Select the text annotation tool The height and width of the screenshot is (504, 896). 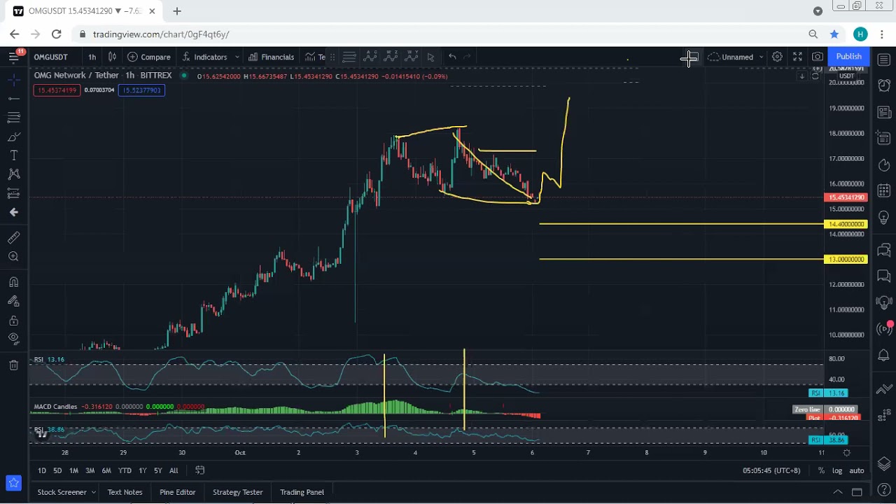point(13,155)
